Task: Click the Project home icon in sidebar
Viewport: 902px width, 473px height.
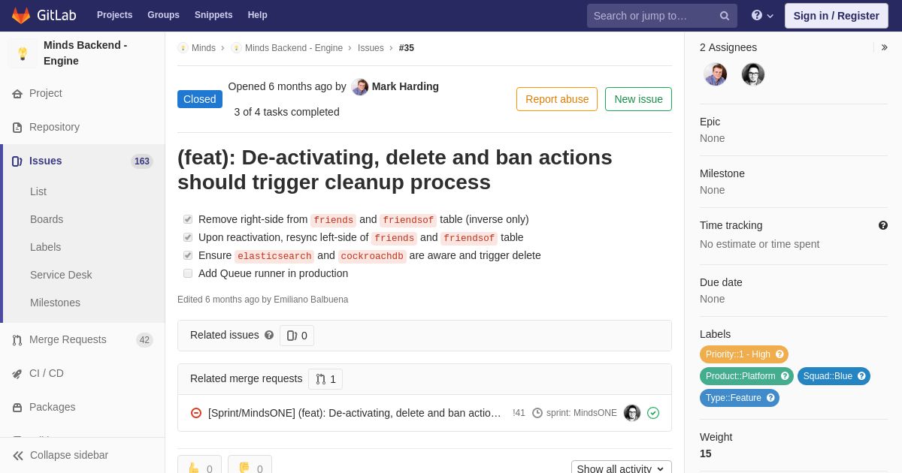Action: 17,94
